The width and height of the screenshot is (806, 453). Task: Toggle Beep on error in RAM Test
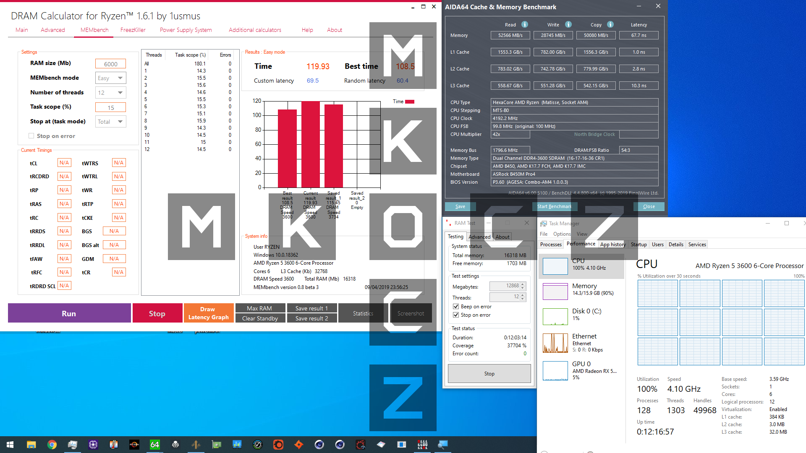[456, 307]
